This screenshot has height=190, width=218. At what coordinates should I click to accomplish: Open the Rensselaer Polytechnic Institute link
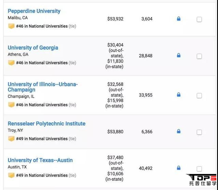pos(47,124)
